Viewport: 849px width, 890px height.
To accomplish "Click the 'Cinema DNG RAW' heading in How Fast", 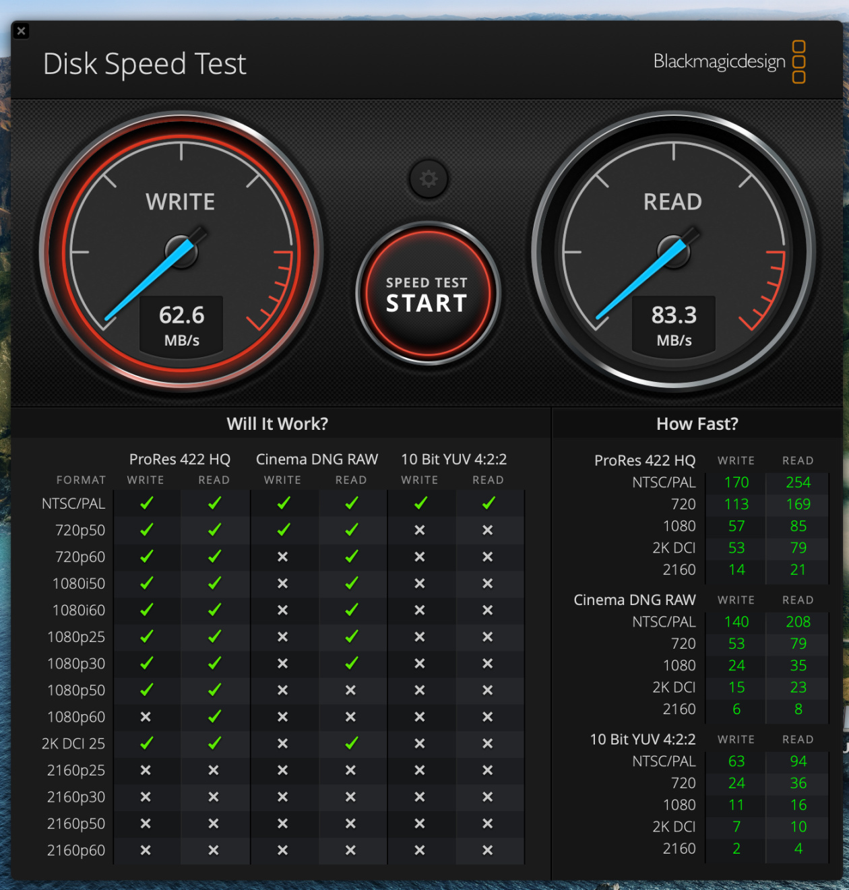I will (635, 600).
